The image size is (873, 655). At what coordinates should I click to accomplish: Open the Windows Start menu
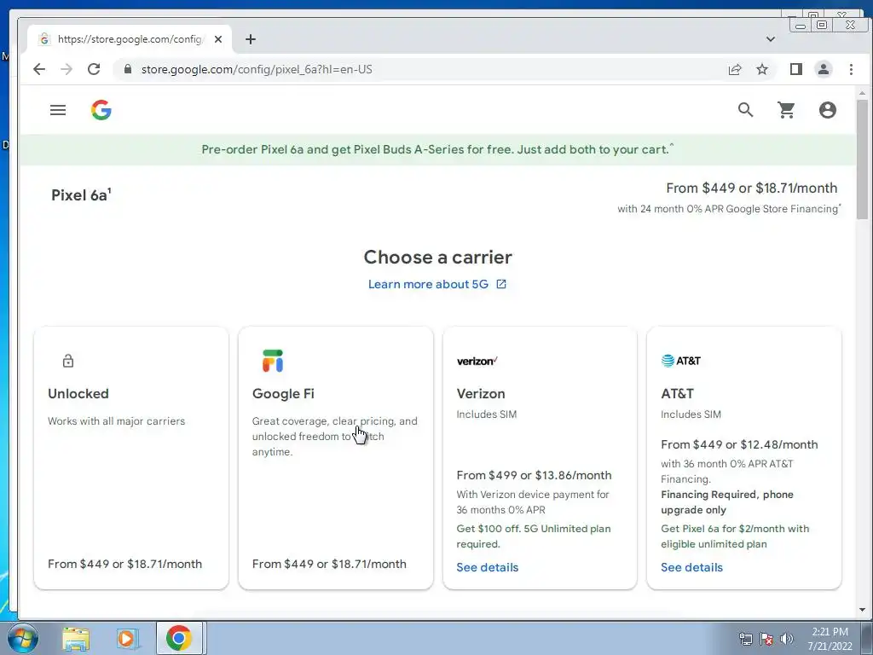(23, 638)
